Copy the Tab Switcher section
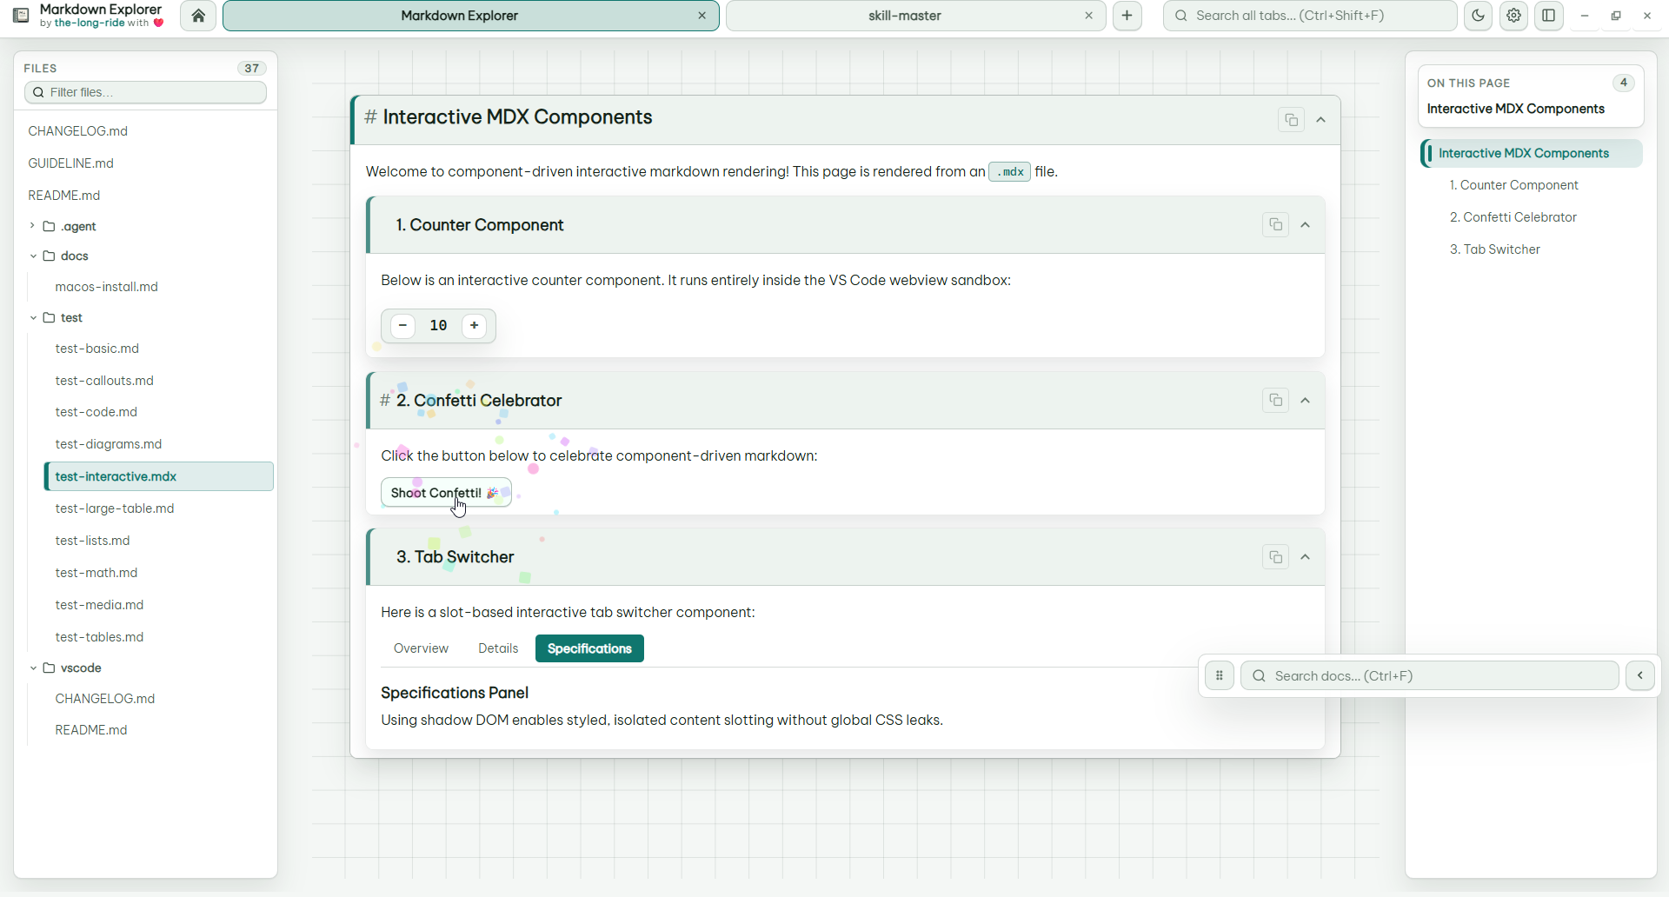The image size is (1669, 897). tap(1275, 557)
